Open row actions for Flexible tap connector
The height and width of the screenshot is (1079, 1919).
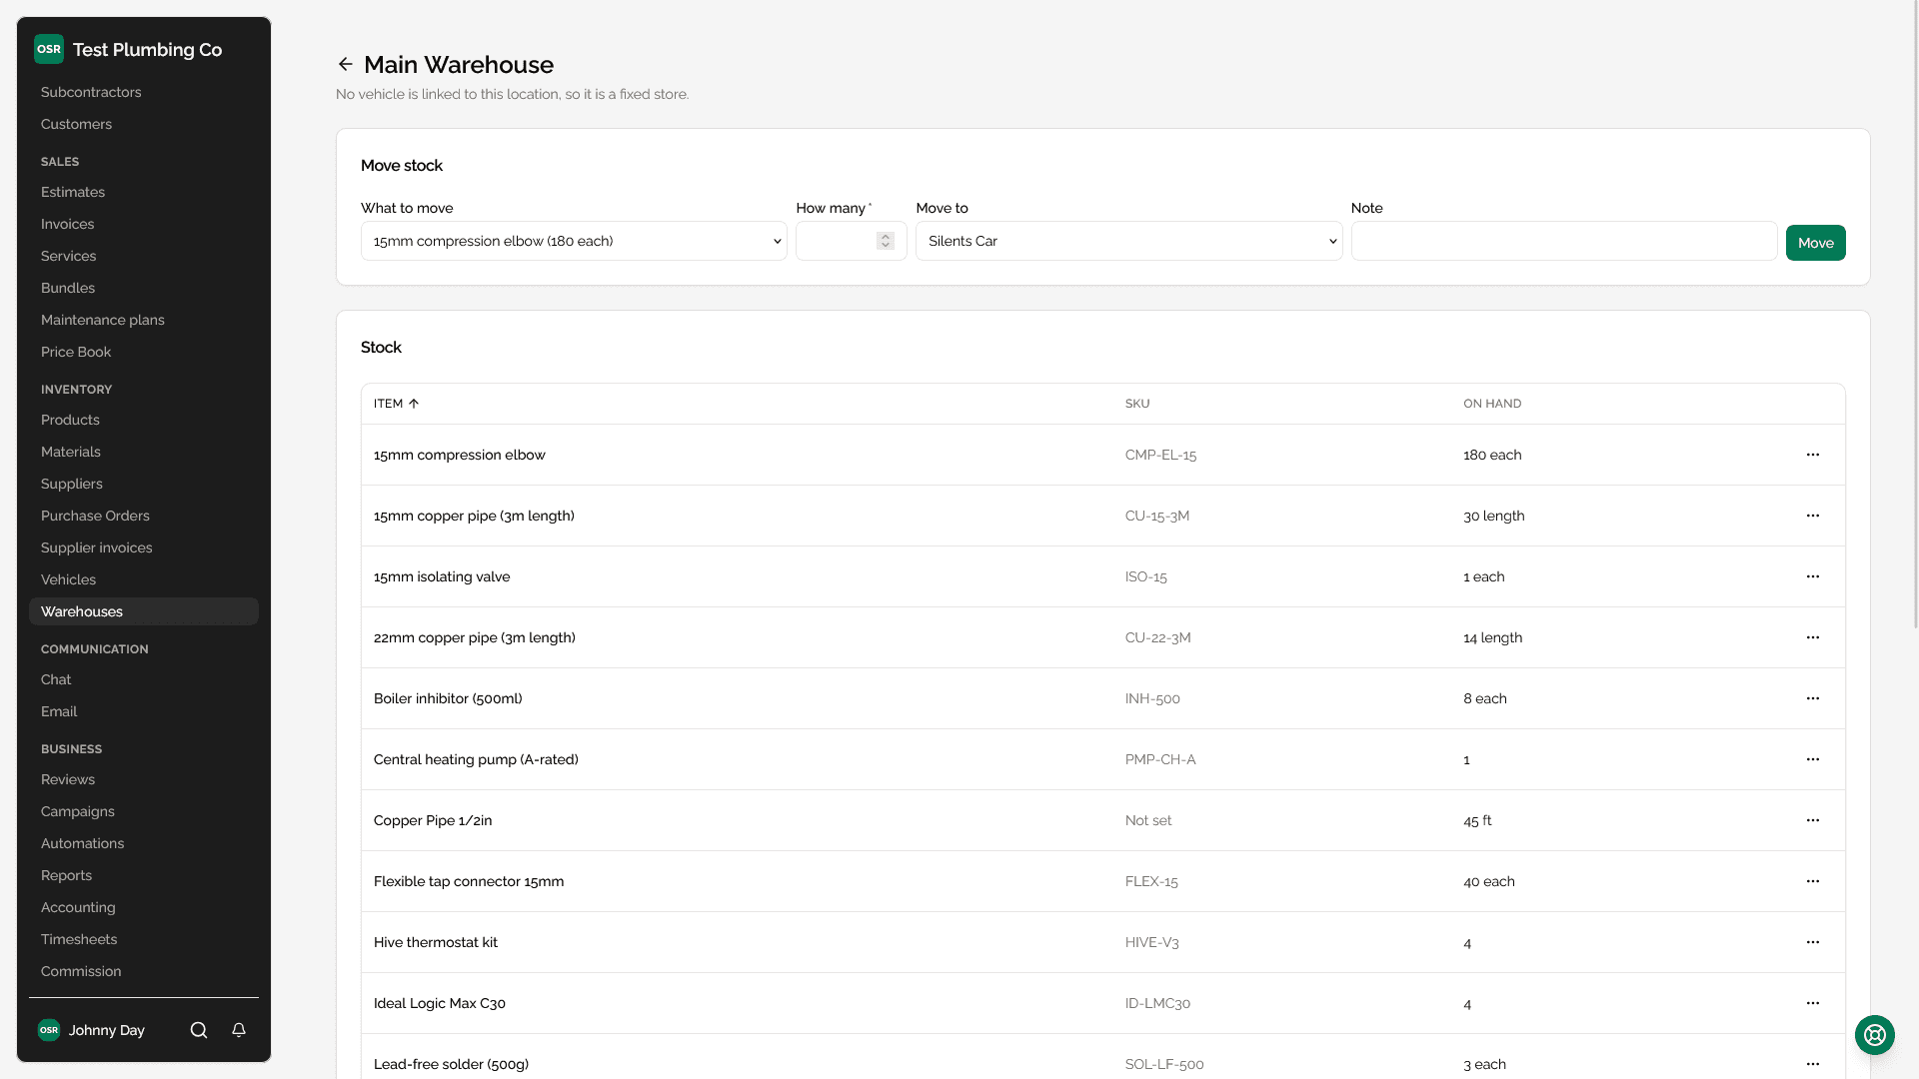click(1813, 881)
